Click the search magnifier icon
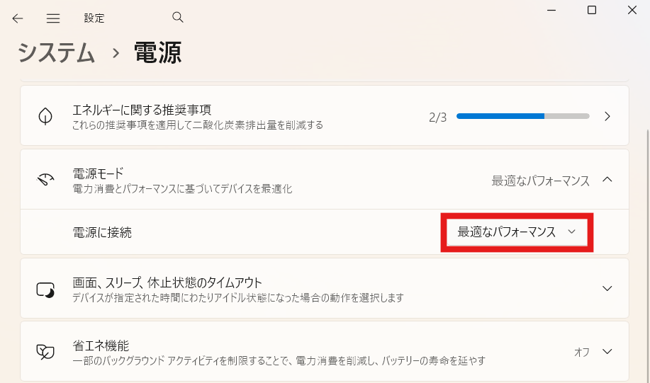 (178, 17)
